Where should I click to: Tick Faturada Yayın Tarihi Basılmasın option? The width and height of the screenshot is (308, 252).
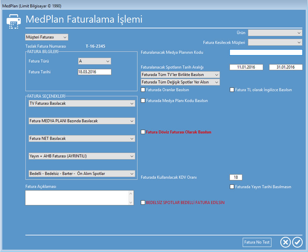232,187
